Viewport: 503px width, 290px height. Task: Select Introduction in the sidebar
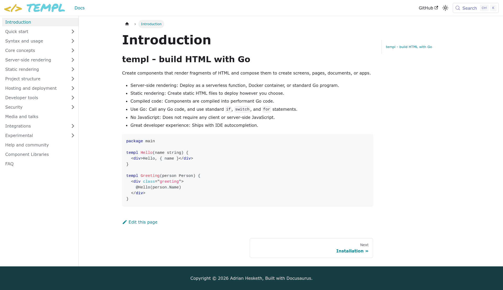[x=40, y=22]
